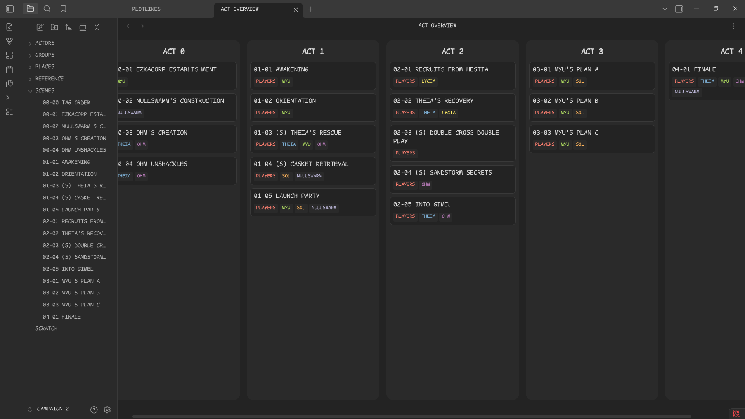Click PLAYERS tag on 02-03 card
Viewport: 745px width, 419px height.
coord(405,153)
